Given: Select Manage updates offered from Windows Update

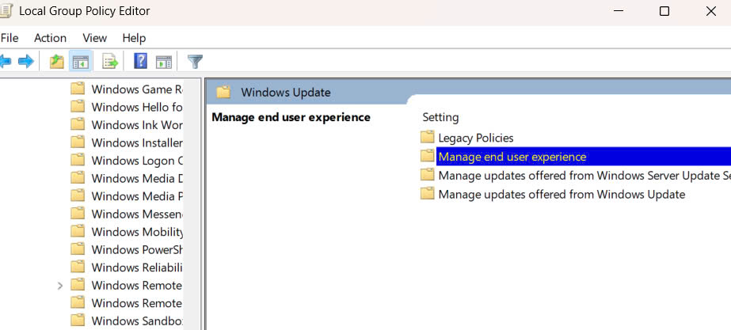Looking at the screenshot, I should 561,194.
